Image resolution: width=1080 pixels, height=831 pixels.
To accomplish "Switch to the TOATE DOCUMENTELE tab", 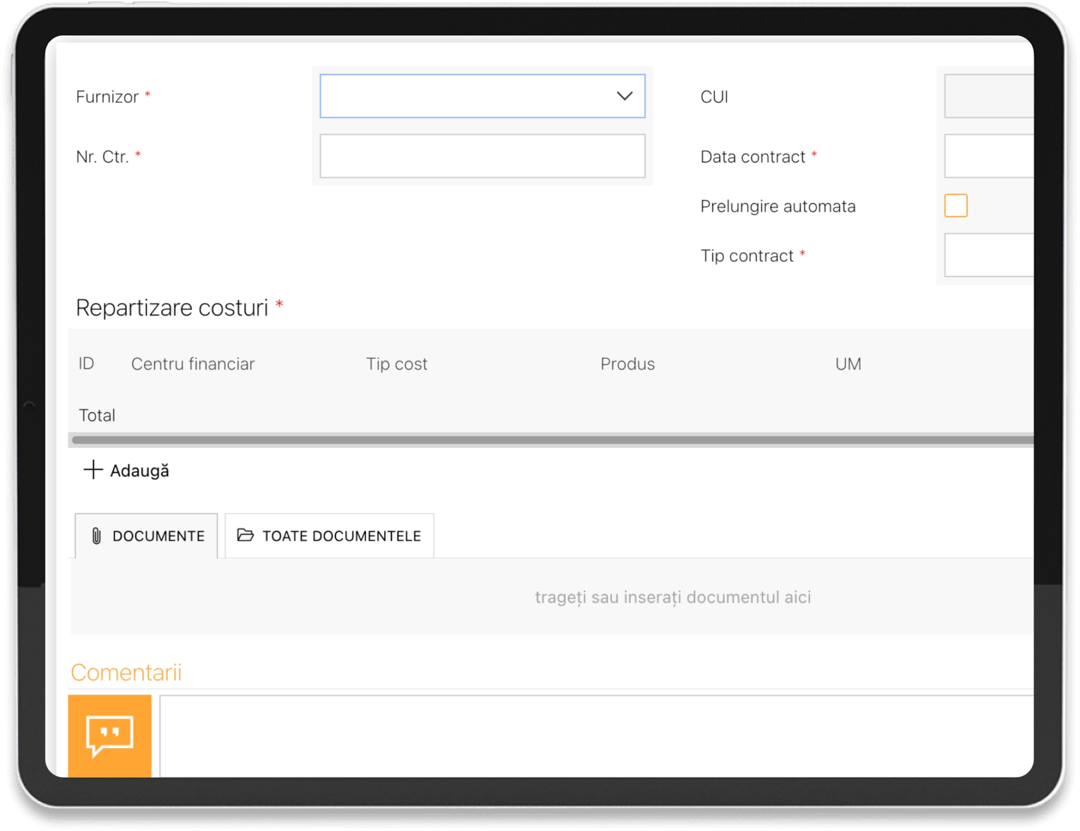I will (330, 536).
